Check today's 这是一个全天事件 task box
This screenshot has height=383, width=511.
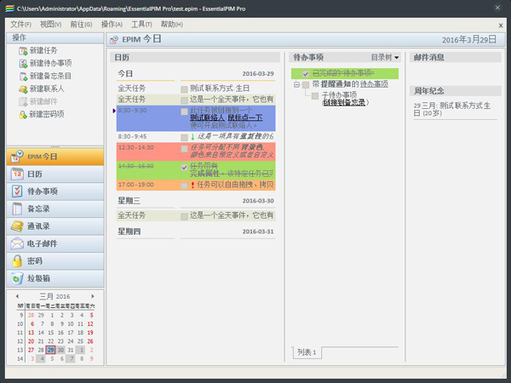coord(184,100)
